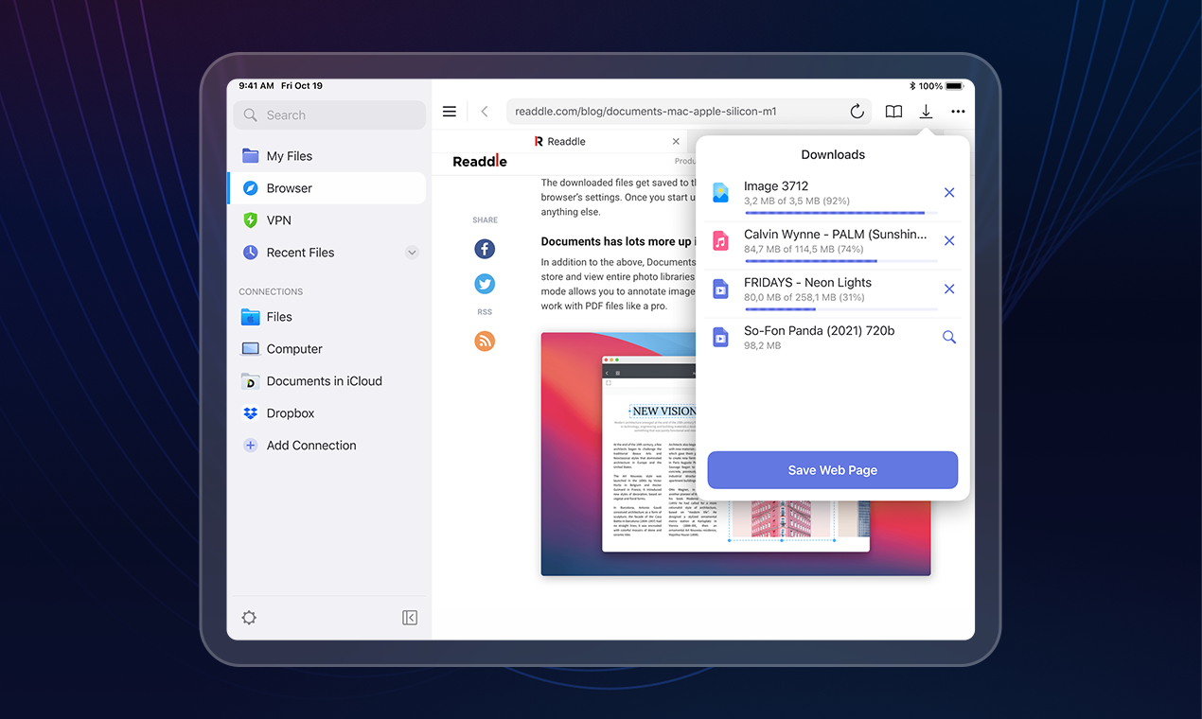Click the CONNECTIONS section header
Screen dimensions: 1202x719
(271, 291)
